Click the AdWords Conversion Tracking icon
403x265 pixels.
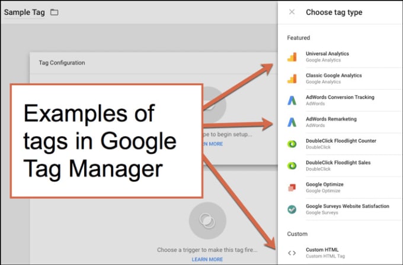(292, 101)
